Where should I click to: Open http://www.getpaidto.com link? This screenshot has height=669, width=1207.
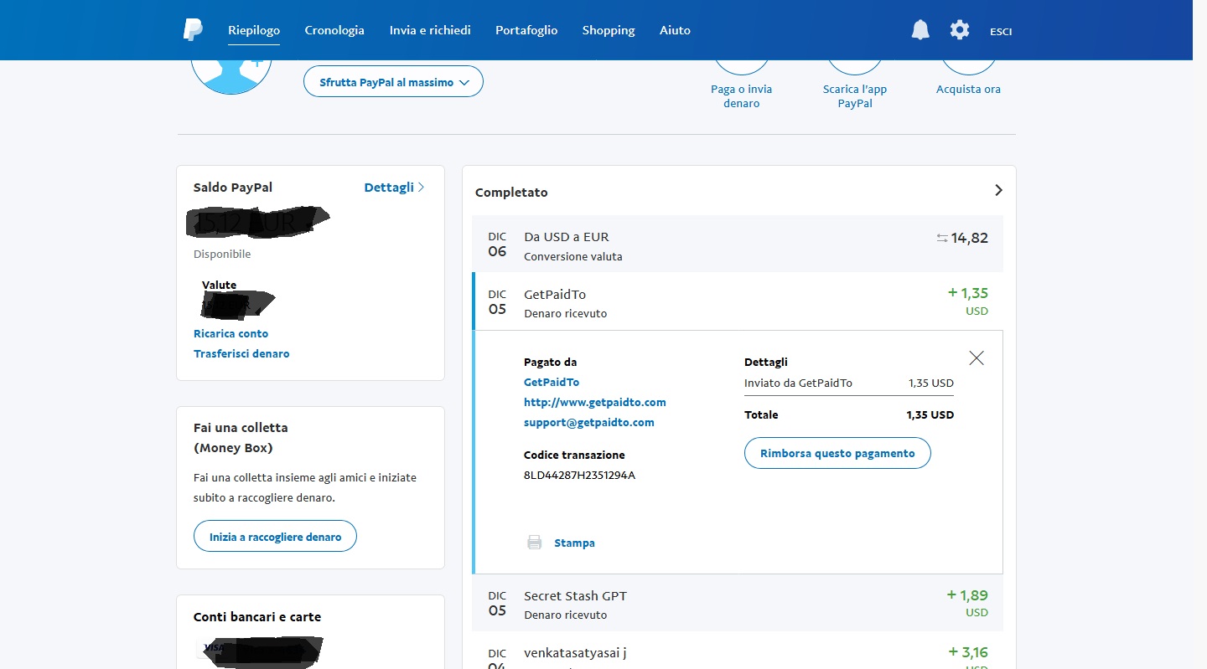595,402
